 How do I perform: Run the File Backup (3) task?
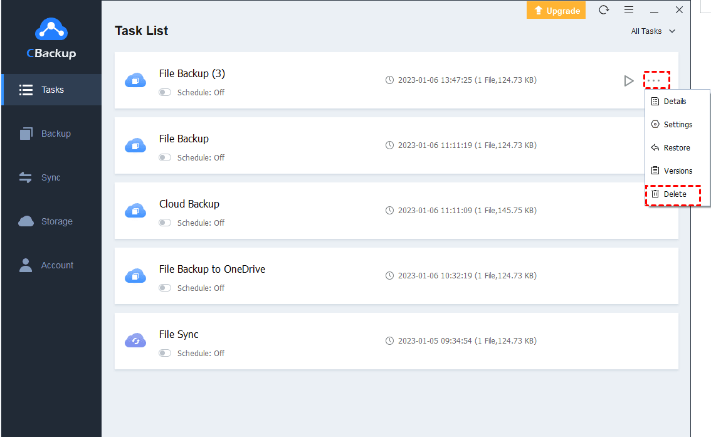628,81
